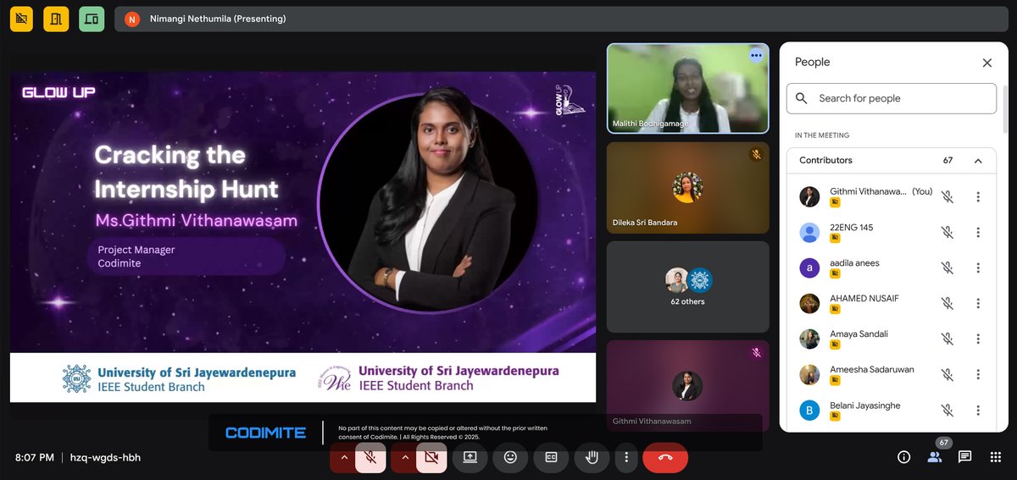Open tile options on Malithi Bodhigamage video
This screenshot has width=1017, height=480.
tap(756, 55)
